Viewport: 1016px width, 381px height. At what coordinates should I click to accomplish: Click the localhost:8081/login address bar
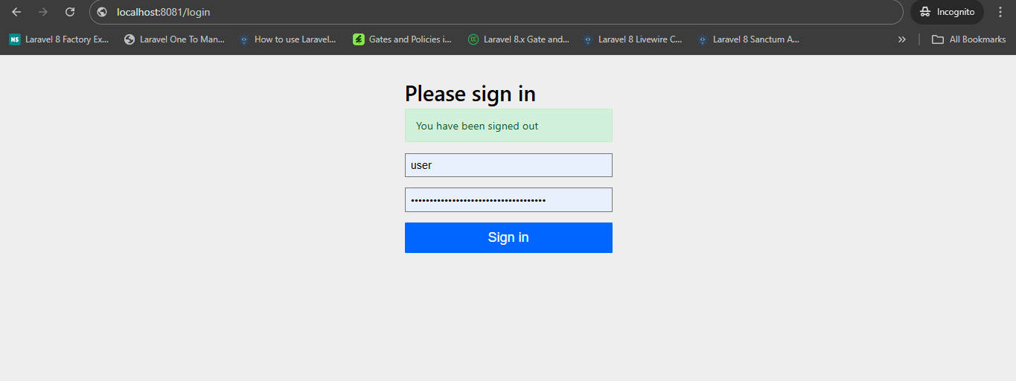point(496,12)
